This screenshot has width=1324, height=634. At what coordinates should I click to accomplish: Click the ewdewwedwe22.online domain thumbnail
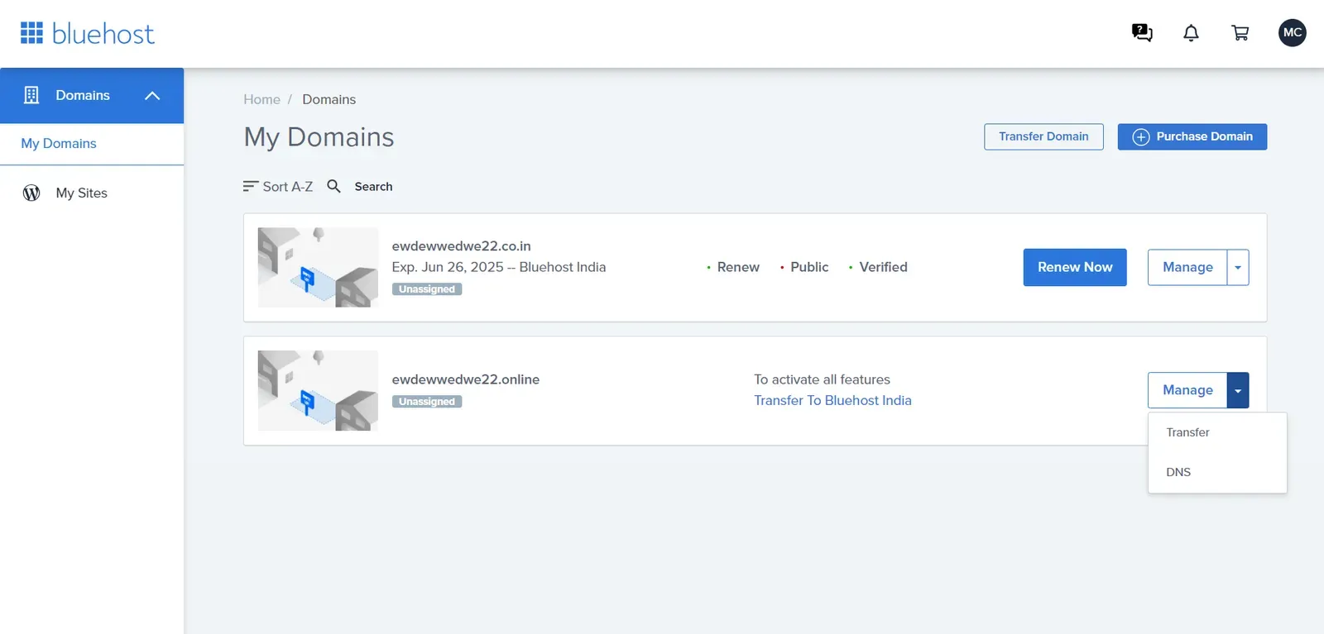point(318,390)
